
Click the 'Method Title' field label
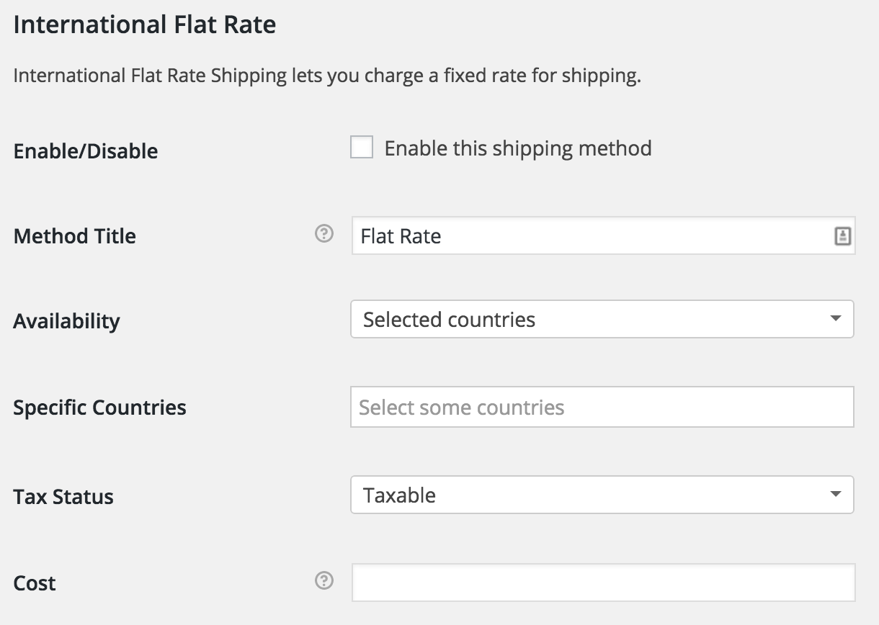pos(75,236)
